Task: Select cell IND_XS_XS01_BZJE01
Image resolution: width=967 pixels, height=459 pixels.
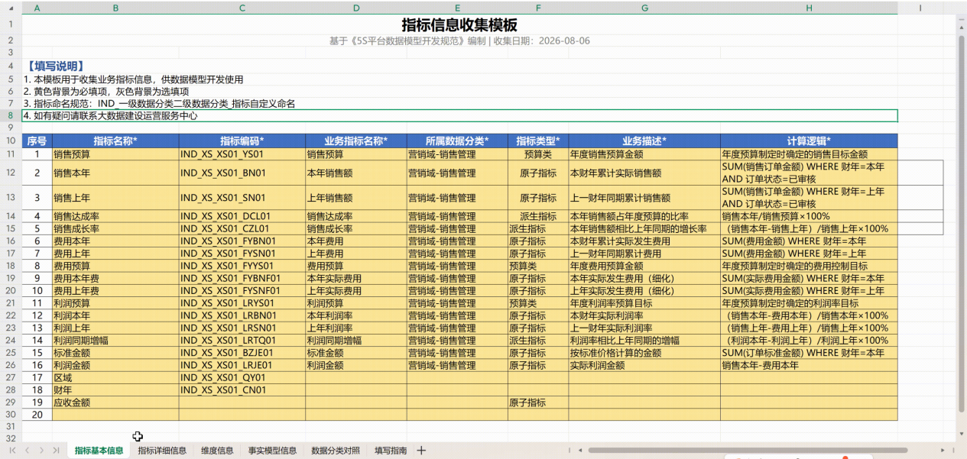Action: 242,353
